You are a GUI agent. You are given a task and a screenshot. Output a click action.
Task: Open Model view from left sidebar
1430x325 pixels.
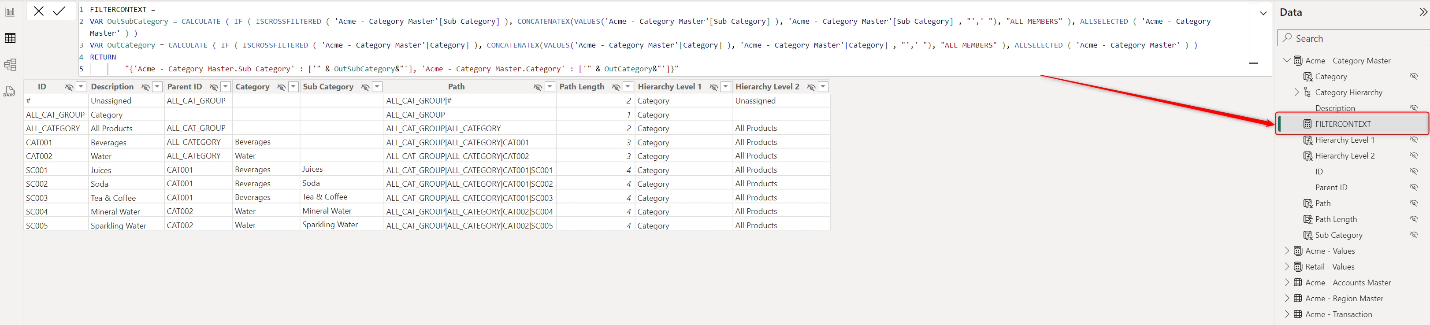point(10,65)
